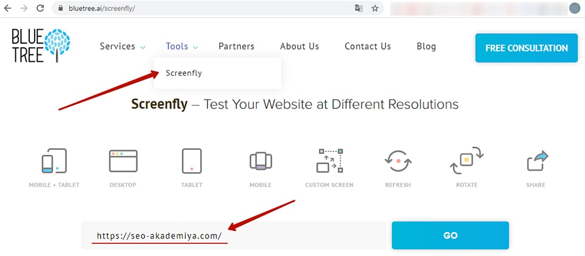Choose the Desktop screen icon
Viewport: 585px width, 256px height.
(123, 162)
